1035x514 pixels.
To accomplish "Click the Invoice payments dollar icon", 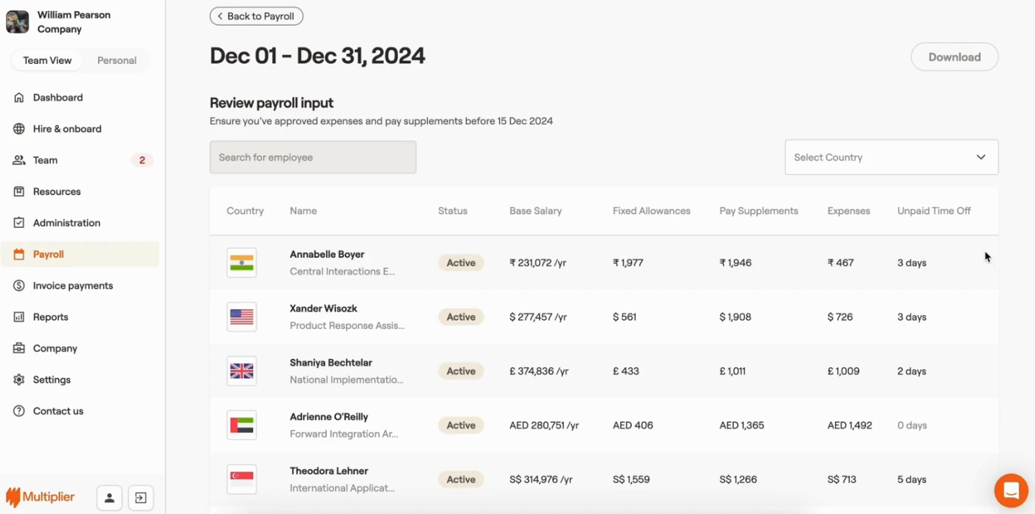I will [x=19, y=285].
